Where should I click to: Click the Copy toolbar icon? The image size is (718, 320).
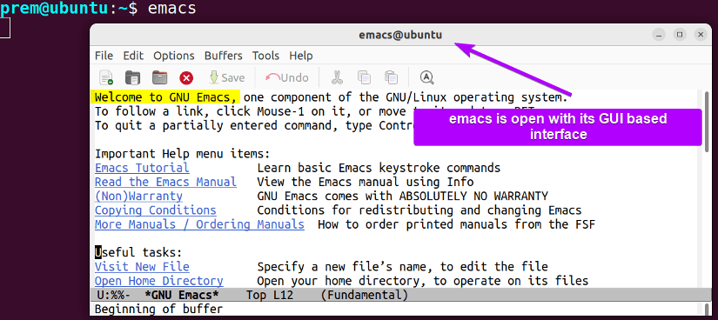pyautogui.click(x=365, y=77)
